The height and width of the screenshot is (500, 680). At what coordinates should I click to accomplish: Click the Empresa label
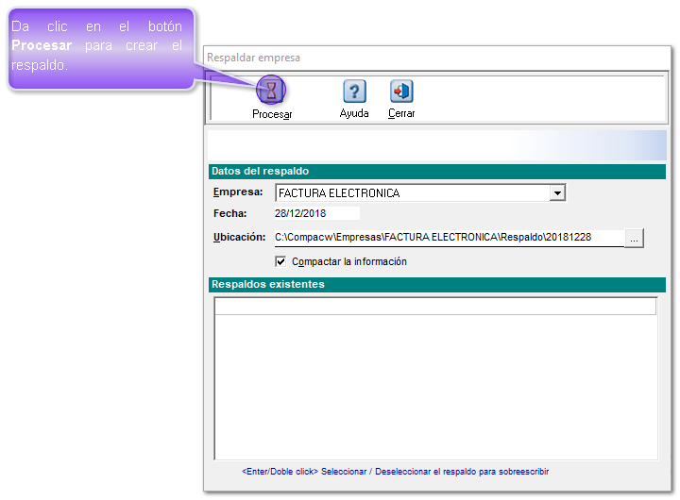pos(238,192)
